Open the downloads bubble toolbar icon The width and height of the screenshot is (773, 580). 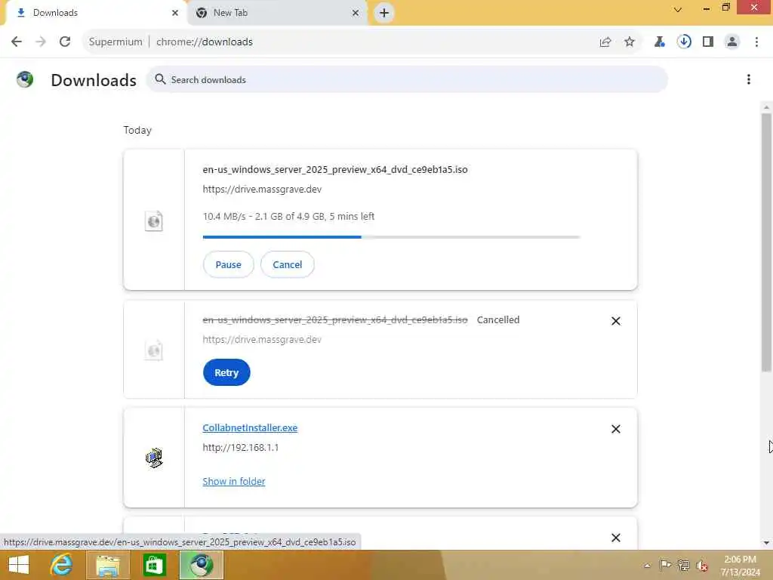(684, 42)
